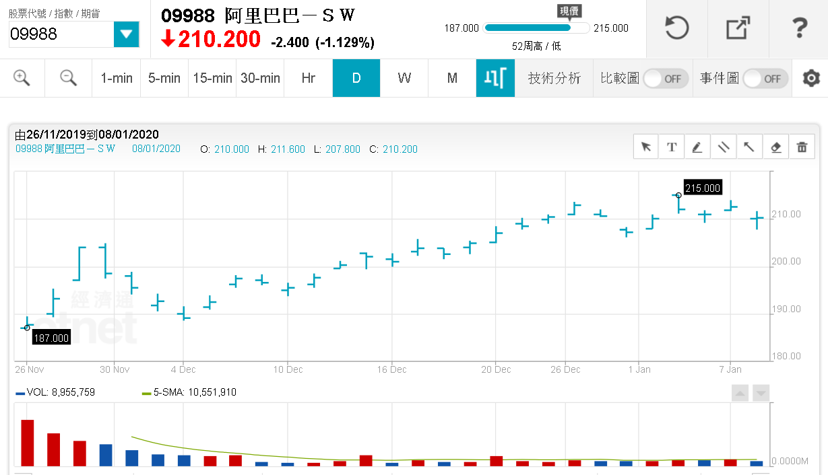Click the 09988 stock code input field
The height and width of the screenshot is (475, 828).
tap(61, 34)
